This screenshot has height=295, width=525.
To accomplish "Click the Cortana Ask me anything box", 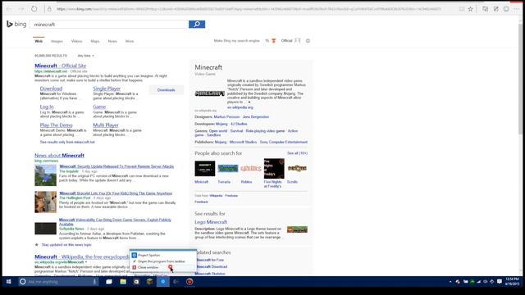I will [58, 282].
